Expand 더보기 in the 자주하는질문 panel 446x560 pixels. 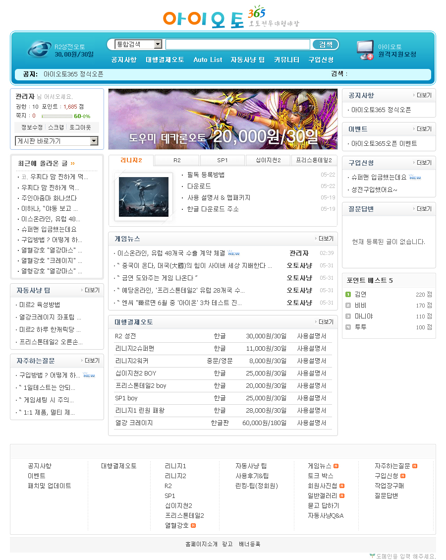coord(91,361)
